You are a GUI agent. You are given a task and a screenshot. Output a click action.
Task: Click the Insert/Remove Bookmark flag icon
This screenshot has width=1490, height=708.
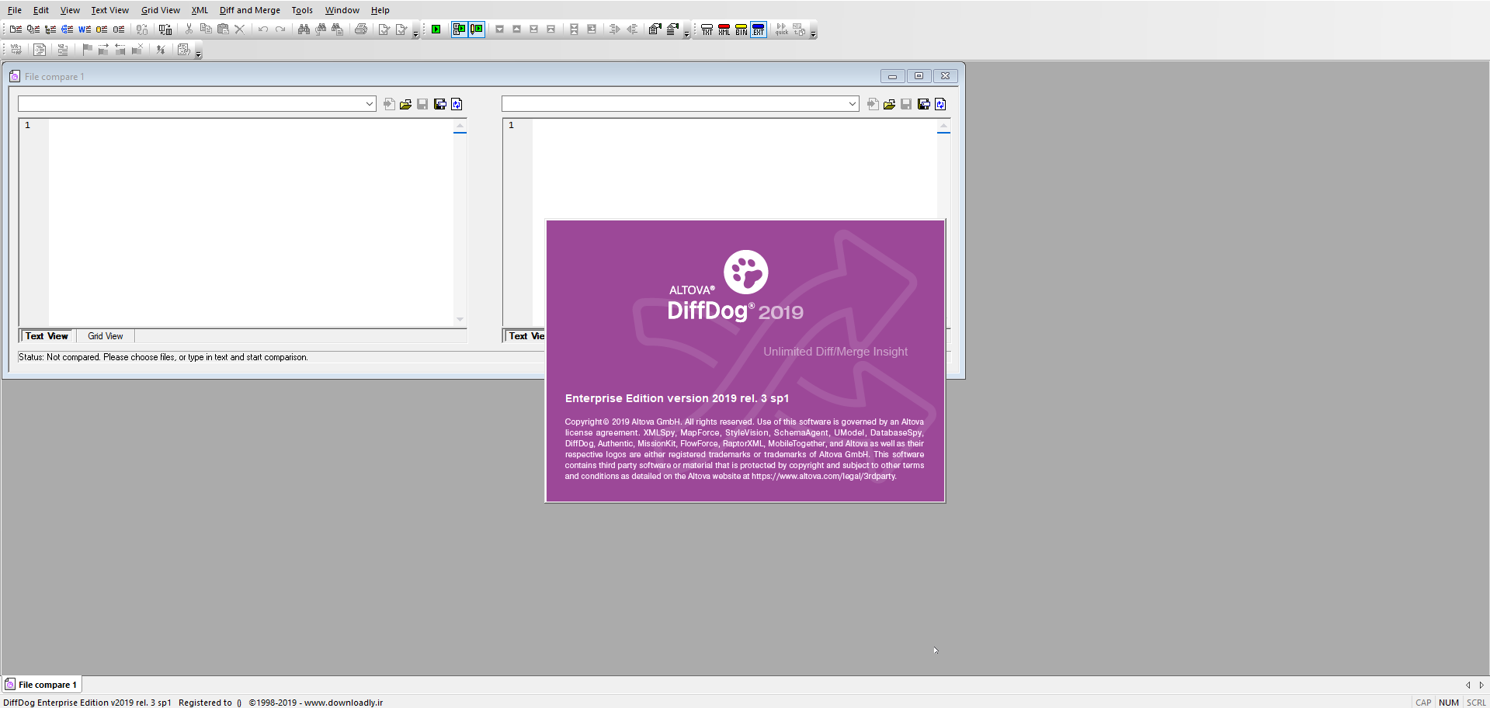[x=87, y=50]
